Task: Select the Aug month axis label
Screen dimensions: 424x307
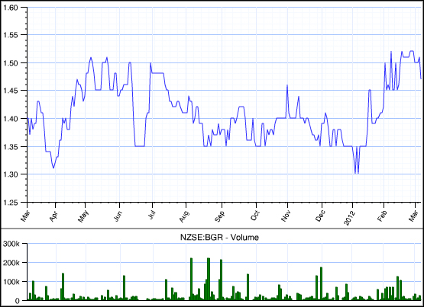Action: pos(184,216)
